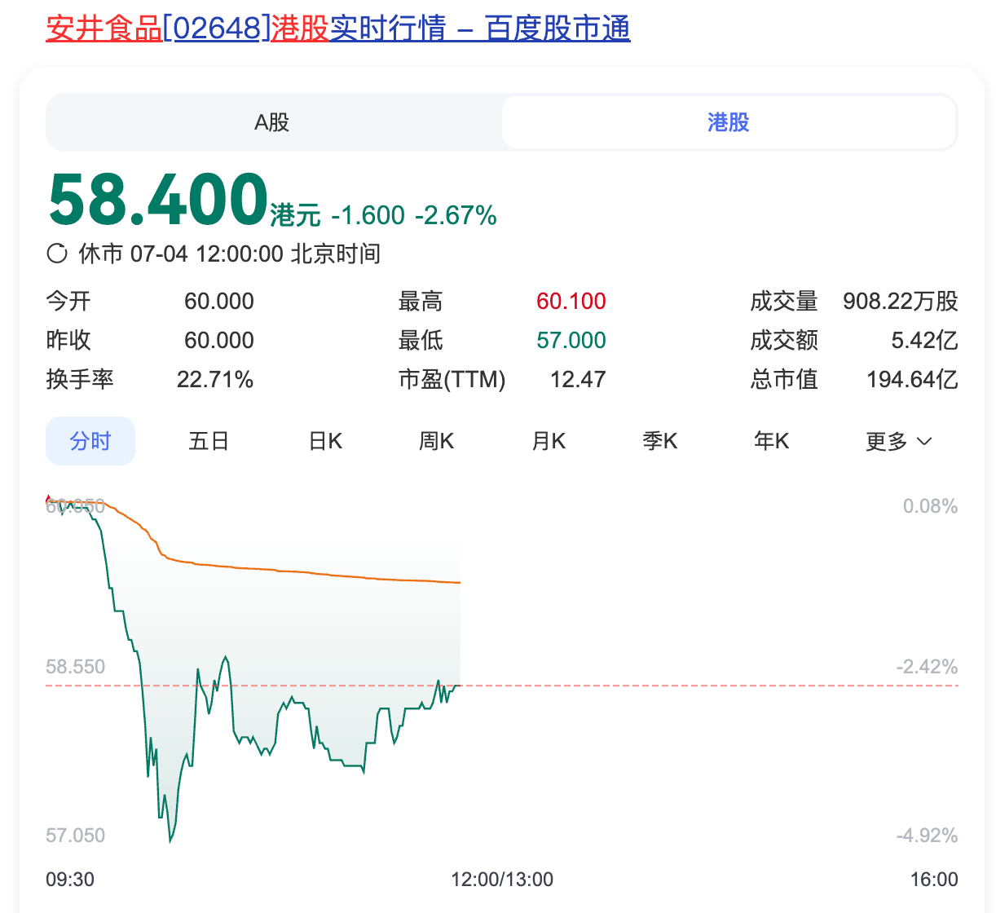This screenshot has width=996, height=913.
Task: Open the 安井食品[02648] 百度股市通 title link
Action: coord(338,29)
